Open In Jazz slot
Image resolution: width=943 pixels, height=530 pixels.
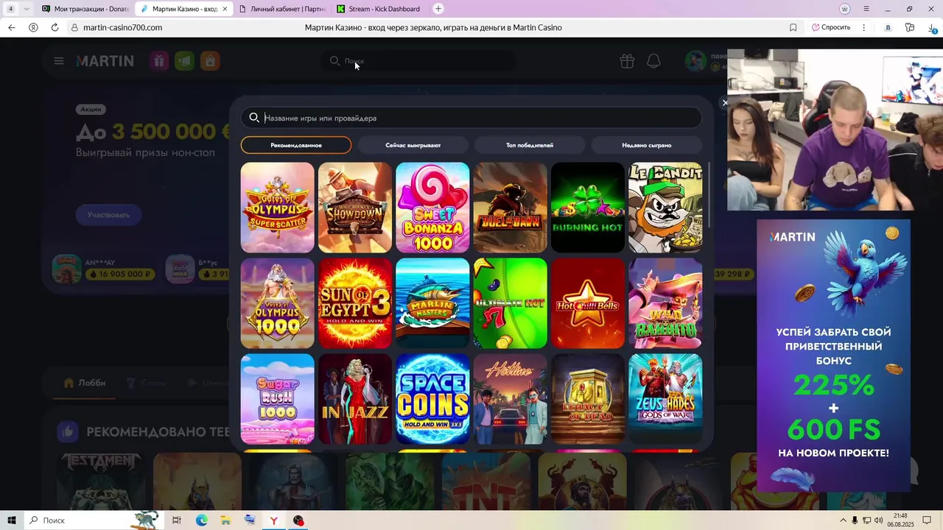tap(355, 399)
